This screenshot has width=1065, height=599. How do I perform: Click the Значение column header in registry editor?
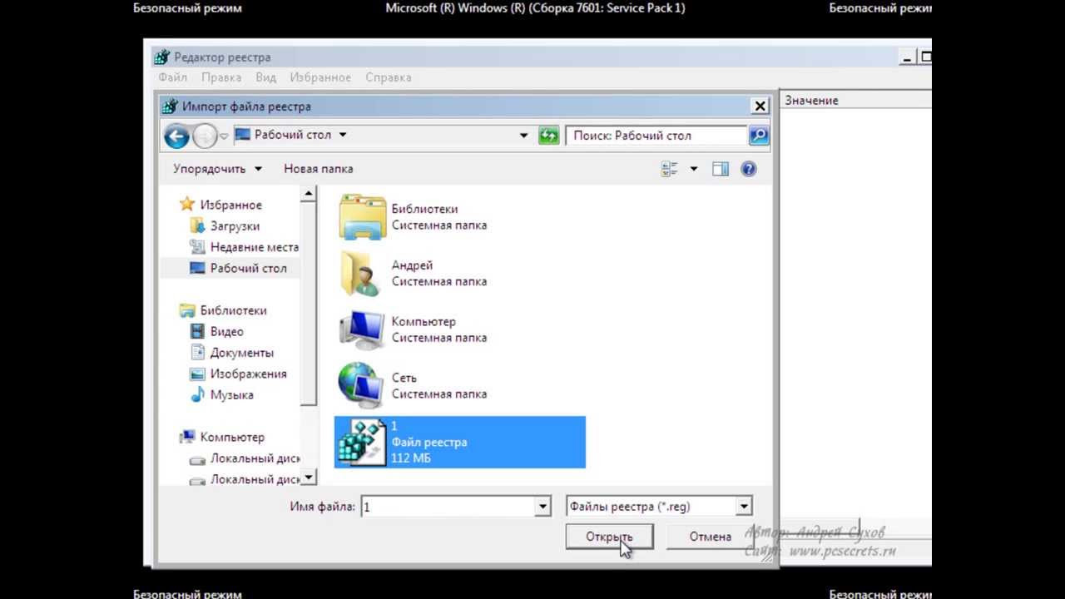pos(855,100)
